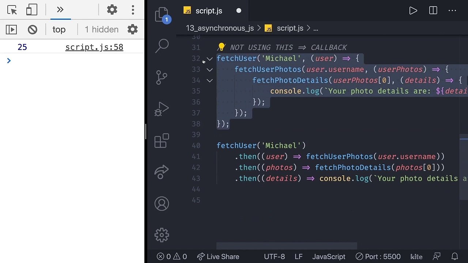Start Live Share from the status bar

point(218,257)
